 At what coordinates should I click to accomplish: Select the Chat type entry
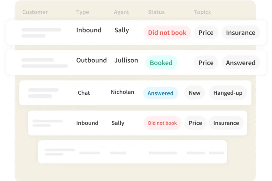(84, 93)
